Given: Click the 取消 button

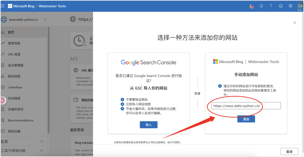Looking at the screenshot, I should click(x=289, y=152).
